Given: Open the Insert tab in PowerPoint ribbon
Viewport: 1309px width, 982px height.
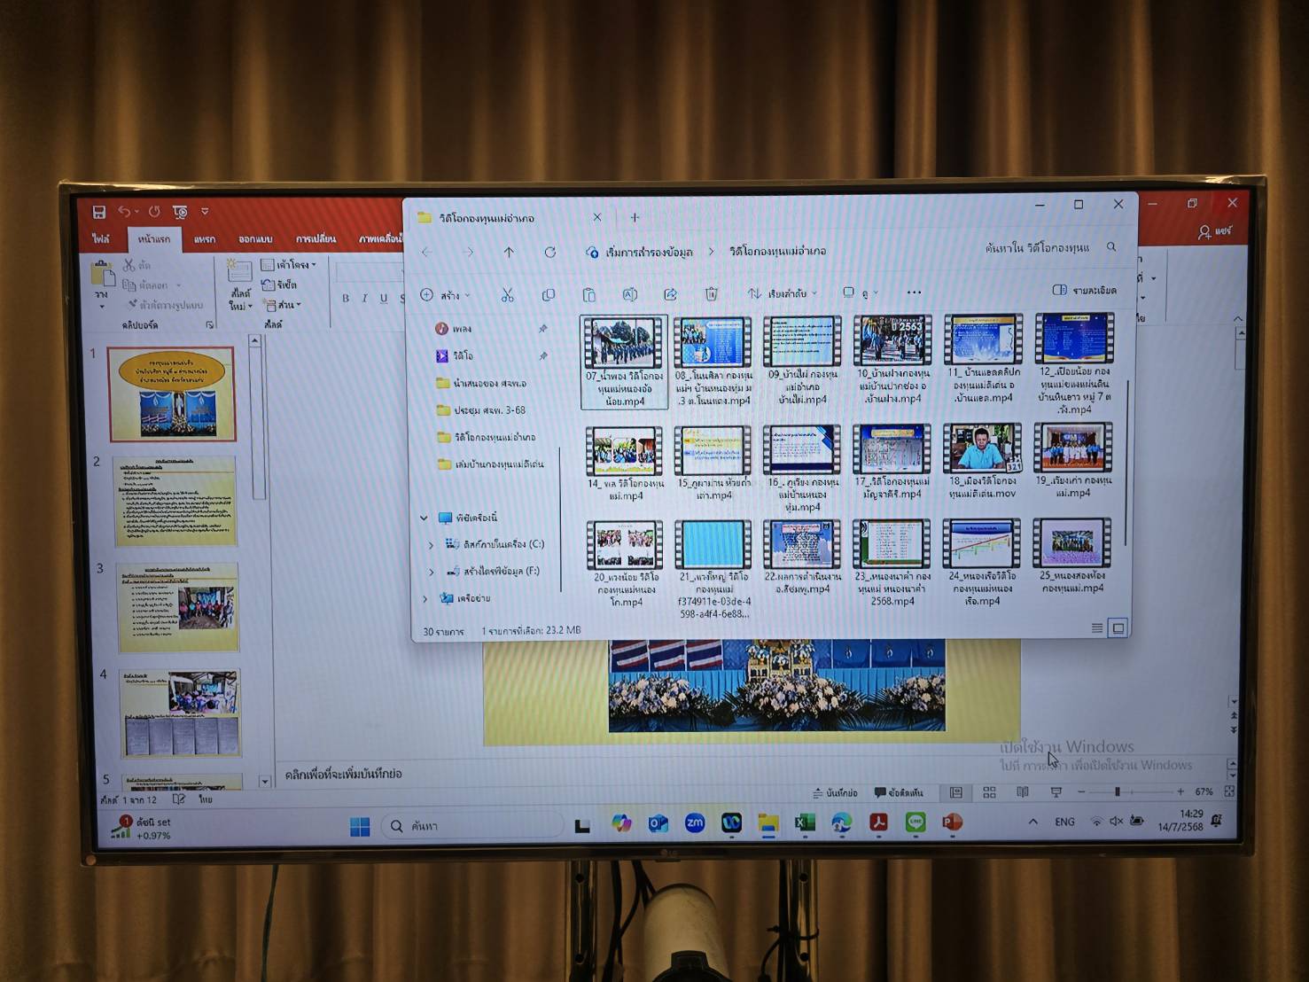Looking at the screenshot, I should [205, 239].
